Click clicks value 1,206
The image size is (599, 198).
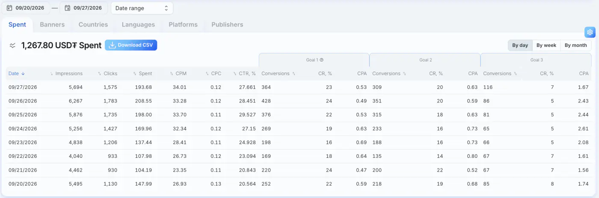(x=110, y=143)
